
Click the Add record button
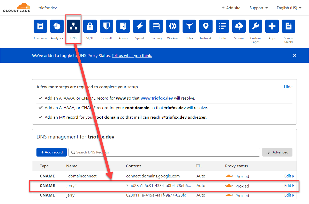[x=52, y=152]
